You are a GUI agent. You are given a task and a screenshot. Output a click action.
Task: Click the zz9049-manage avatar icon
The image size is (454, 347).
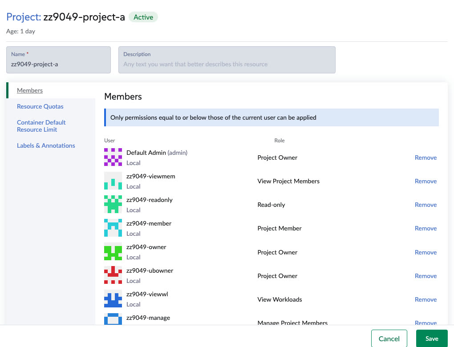click(113, 319)
